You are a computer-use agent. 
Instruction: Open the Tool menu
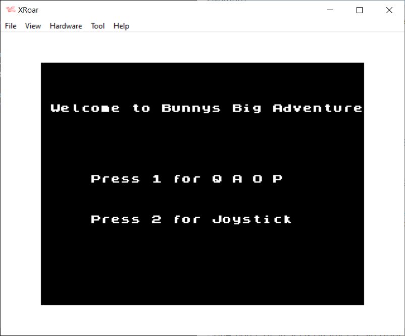coord(97,26)
